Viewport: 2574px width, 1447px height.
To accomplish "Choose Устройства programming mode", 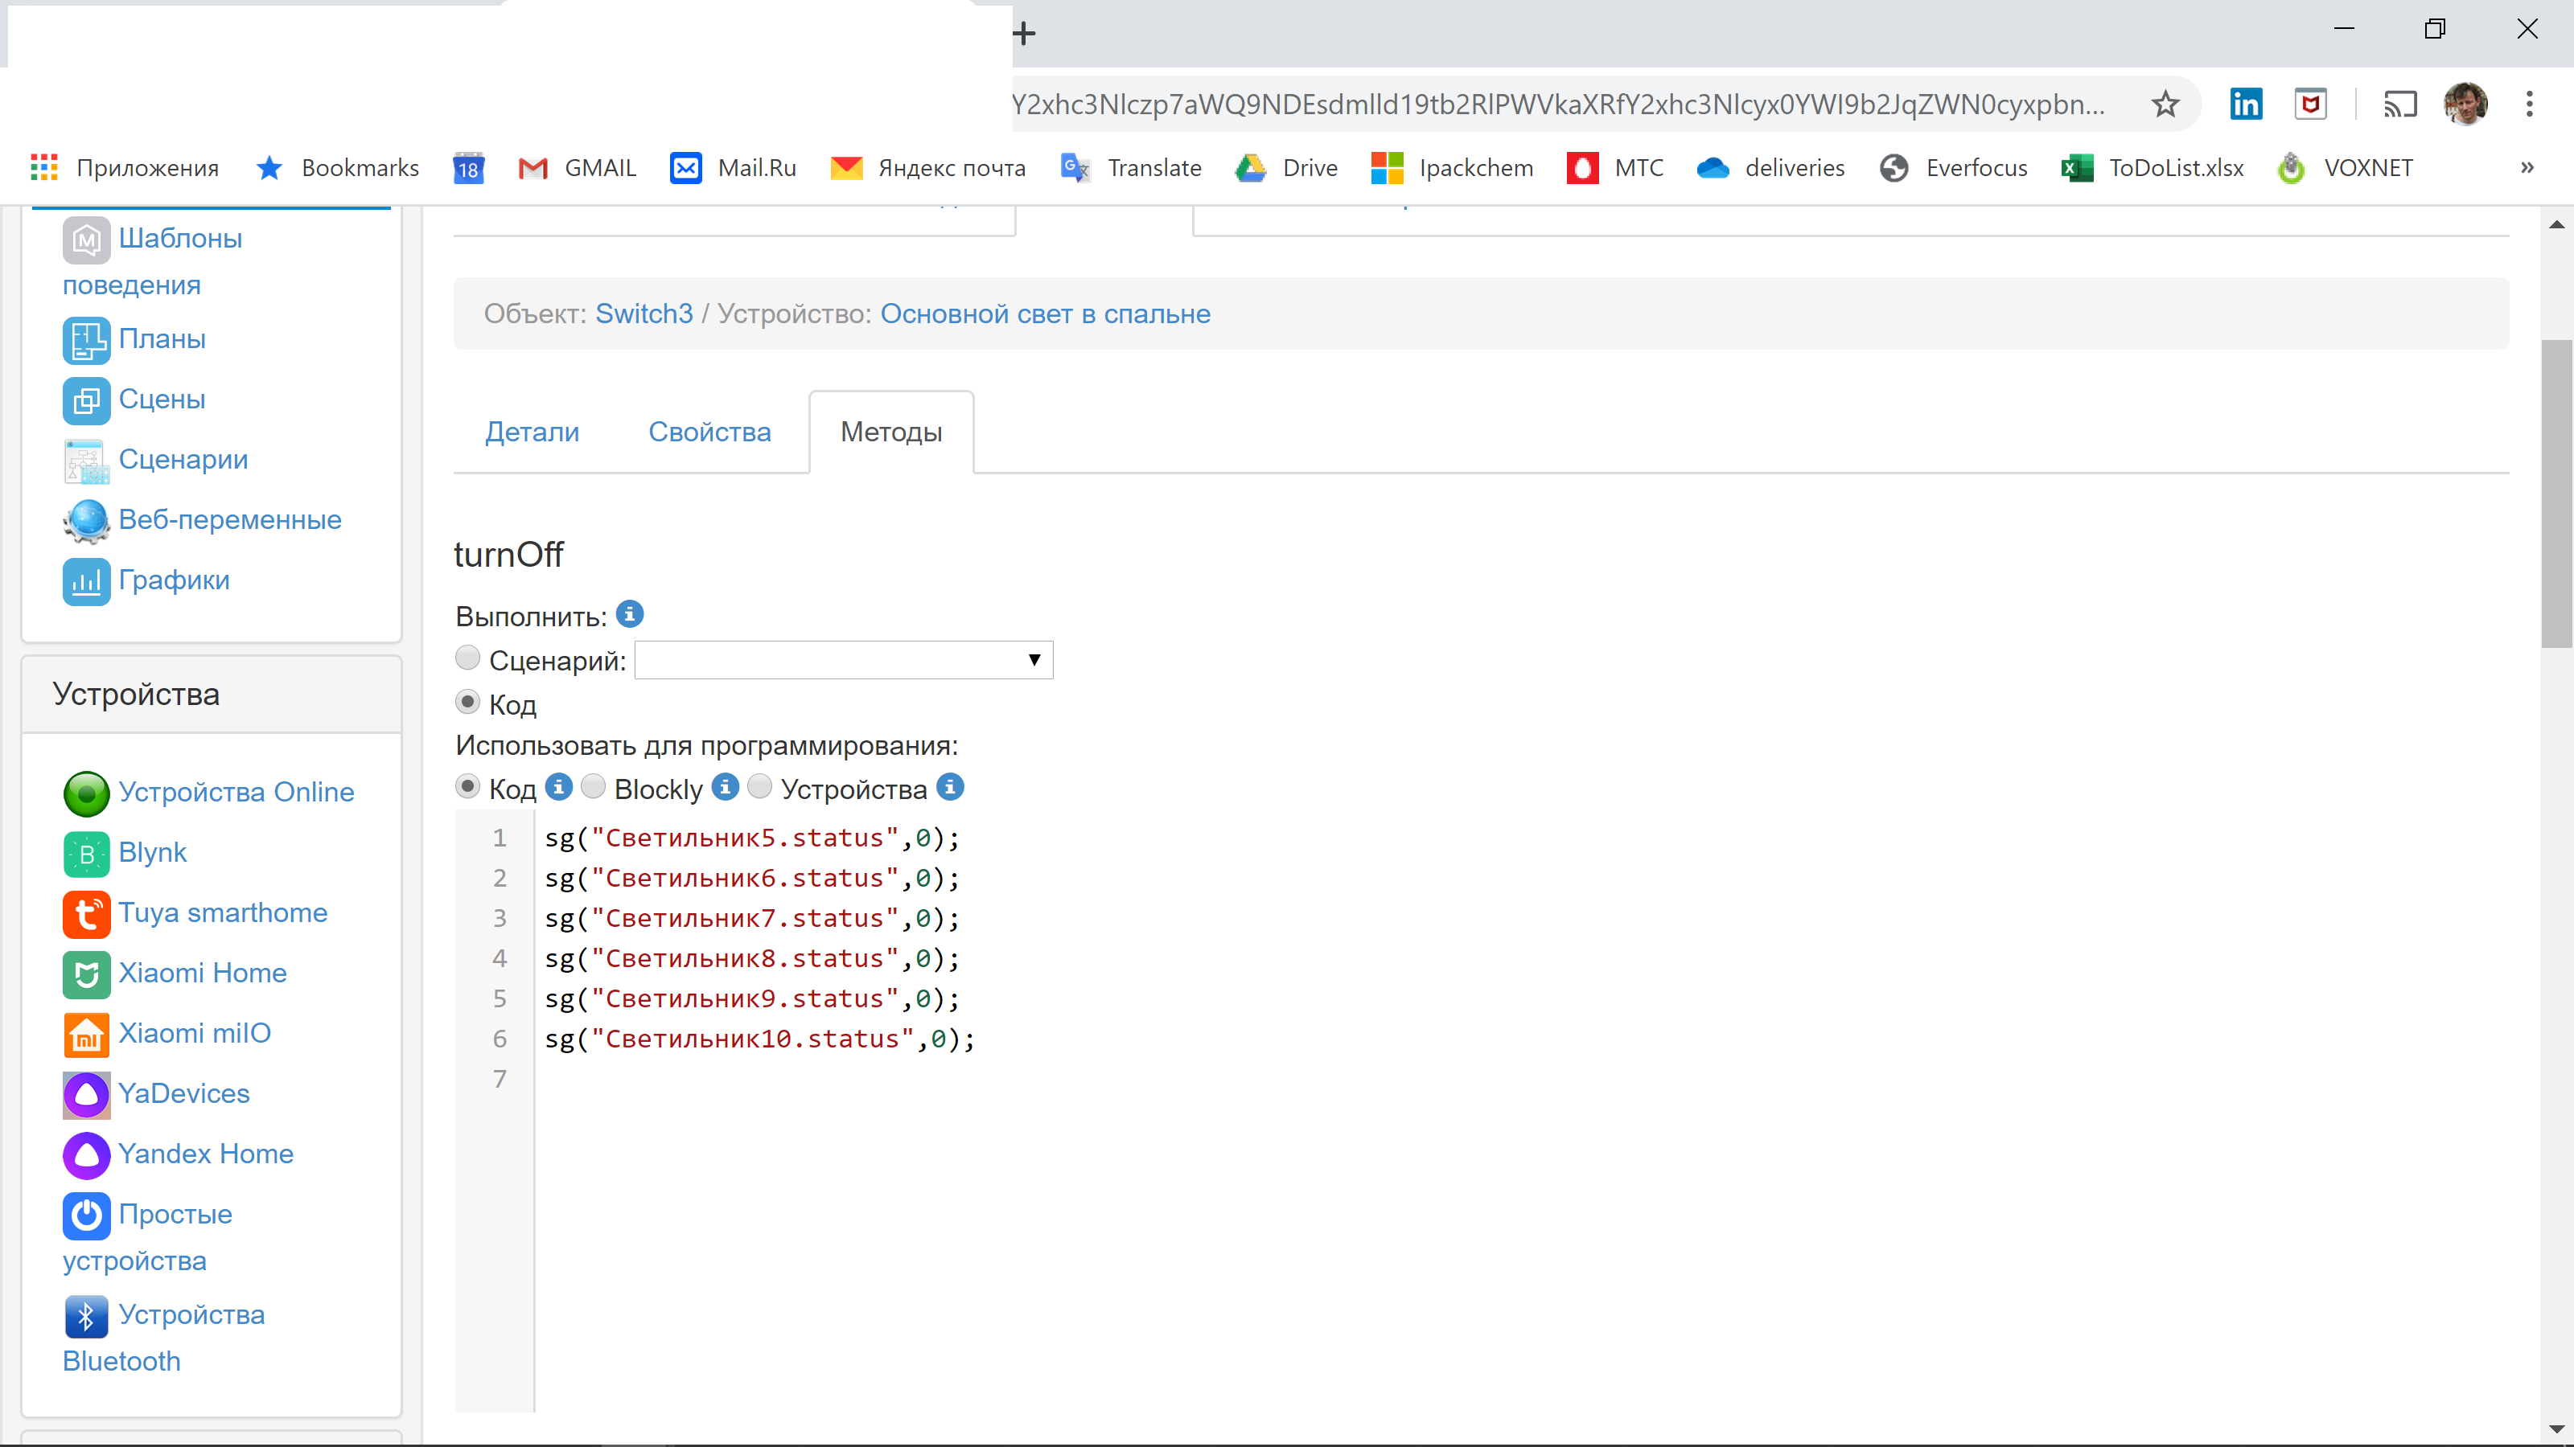I will tap(760, 786).
